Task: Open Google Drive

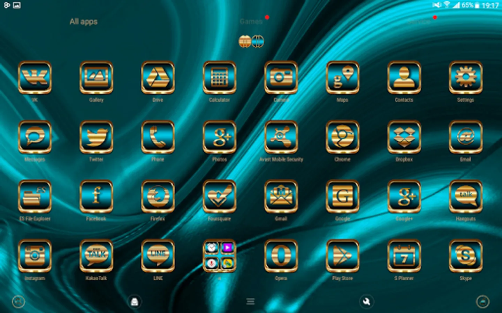Action: [x=158, y=78]
